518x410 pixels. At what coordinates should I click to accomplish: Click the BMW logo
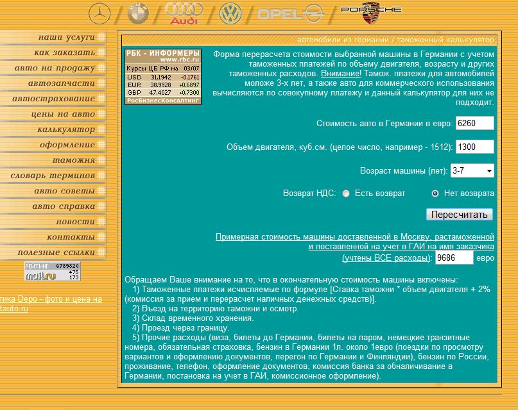pyautogui.click(x=138, y=13)
